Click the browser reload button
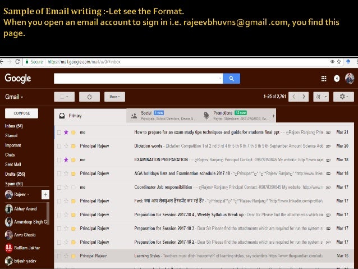Image resolution: width=358 pixels, height=269 pixels. tap(17, 62)
